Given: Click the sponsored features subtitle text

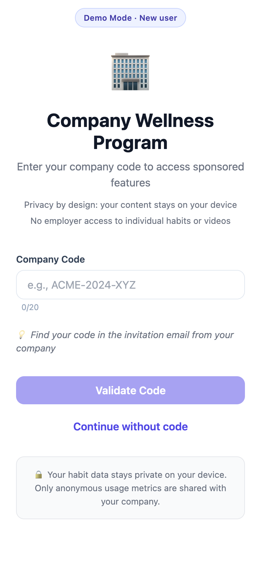Looking at the screenshot, I should tap(130, 174).
